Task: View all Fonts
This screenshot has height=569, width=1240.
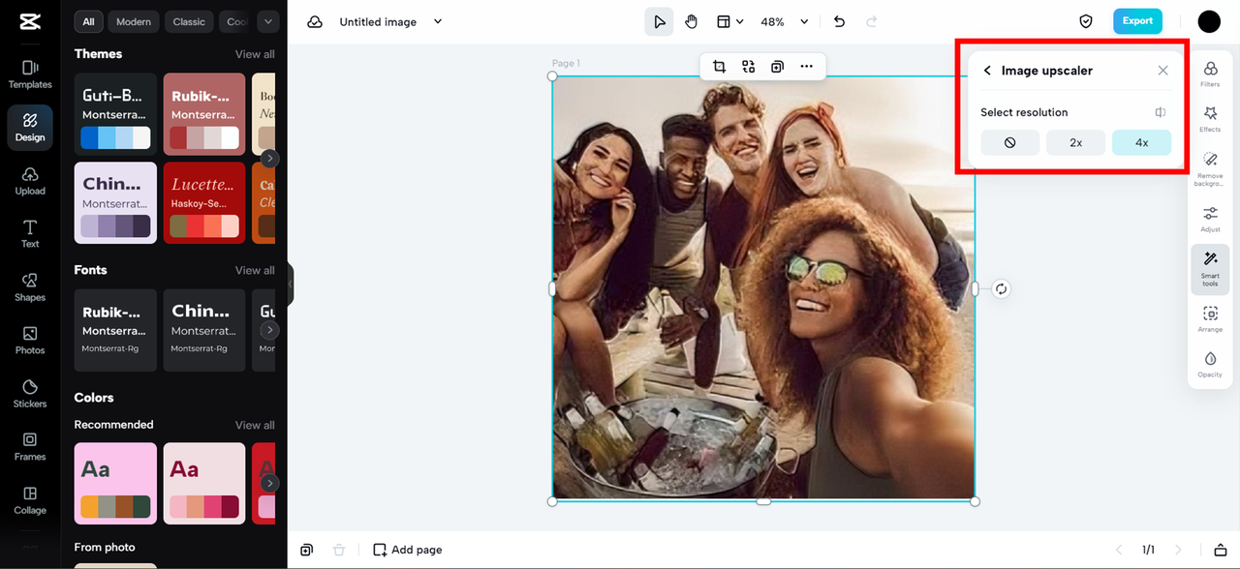Action: 255,270
